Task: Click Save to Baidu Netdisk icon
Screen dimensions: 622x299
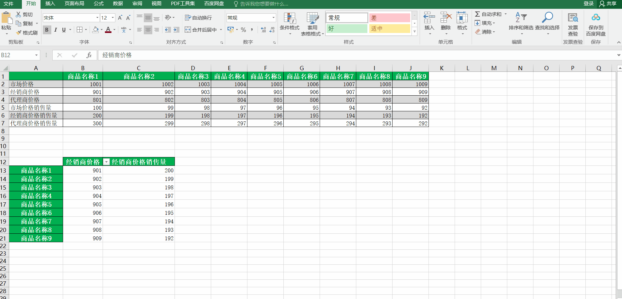Action: coord(596,18)
